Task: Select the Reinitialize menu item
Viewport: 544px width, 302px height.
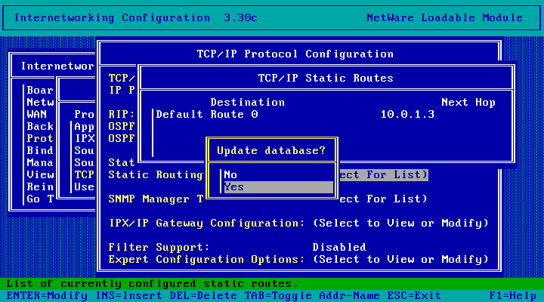Action: point(40,187)
